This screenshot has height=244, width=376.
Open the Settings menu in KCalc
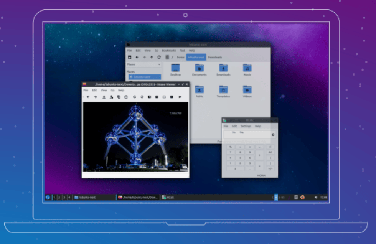tap(246, 126)
